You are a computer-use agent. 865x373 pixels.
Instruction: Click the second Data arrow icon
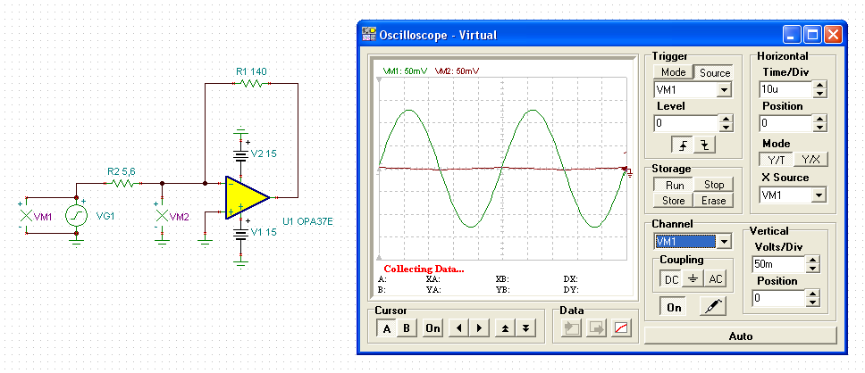click(596, 329)
